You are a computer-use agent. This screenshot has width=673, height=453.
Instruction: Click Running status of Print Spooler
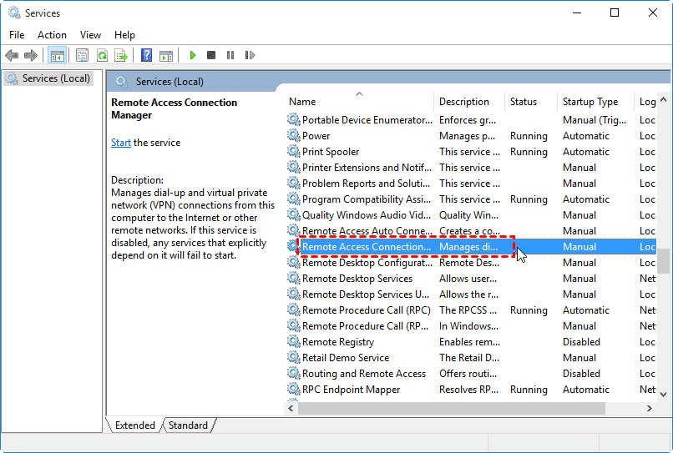tap(529, 152)
